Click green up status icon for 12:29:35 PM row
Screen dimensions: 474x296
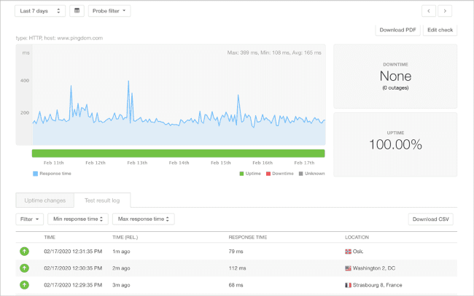[x=25, y=285]
